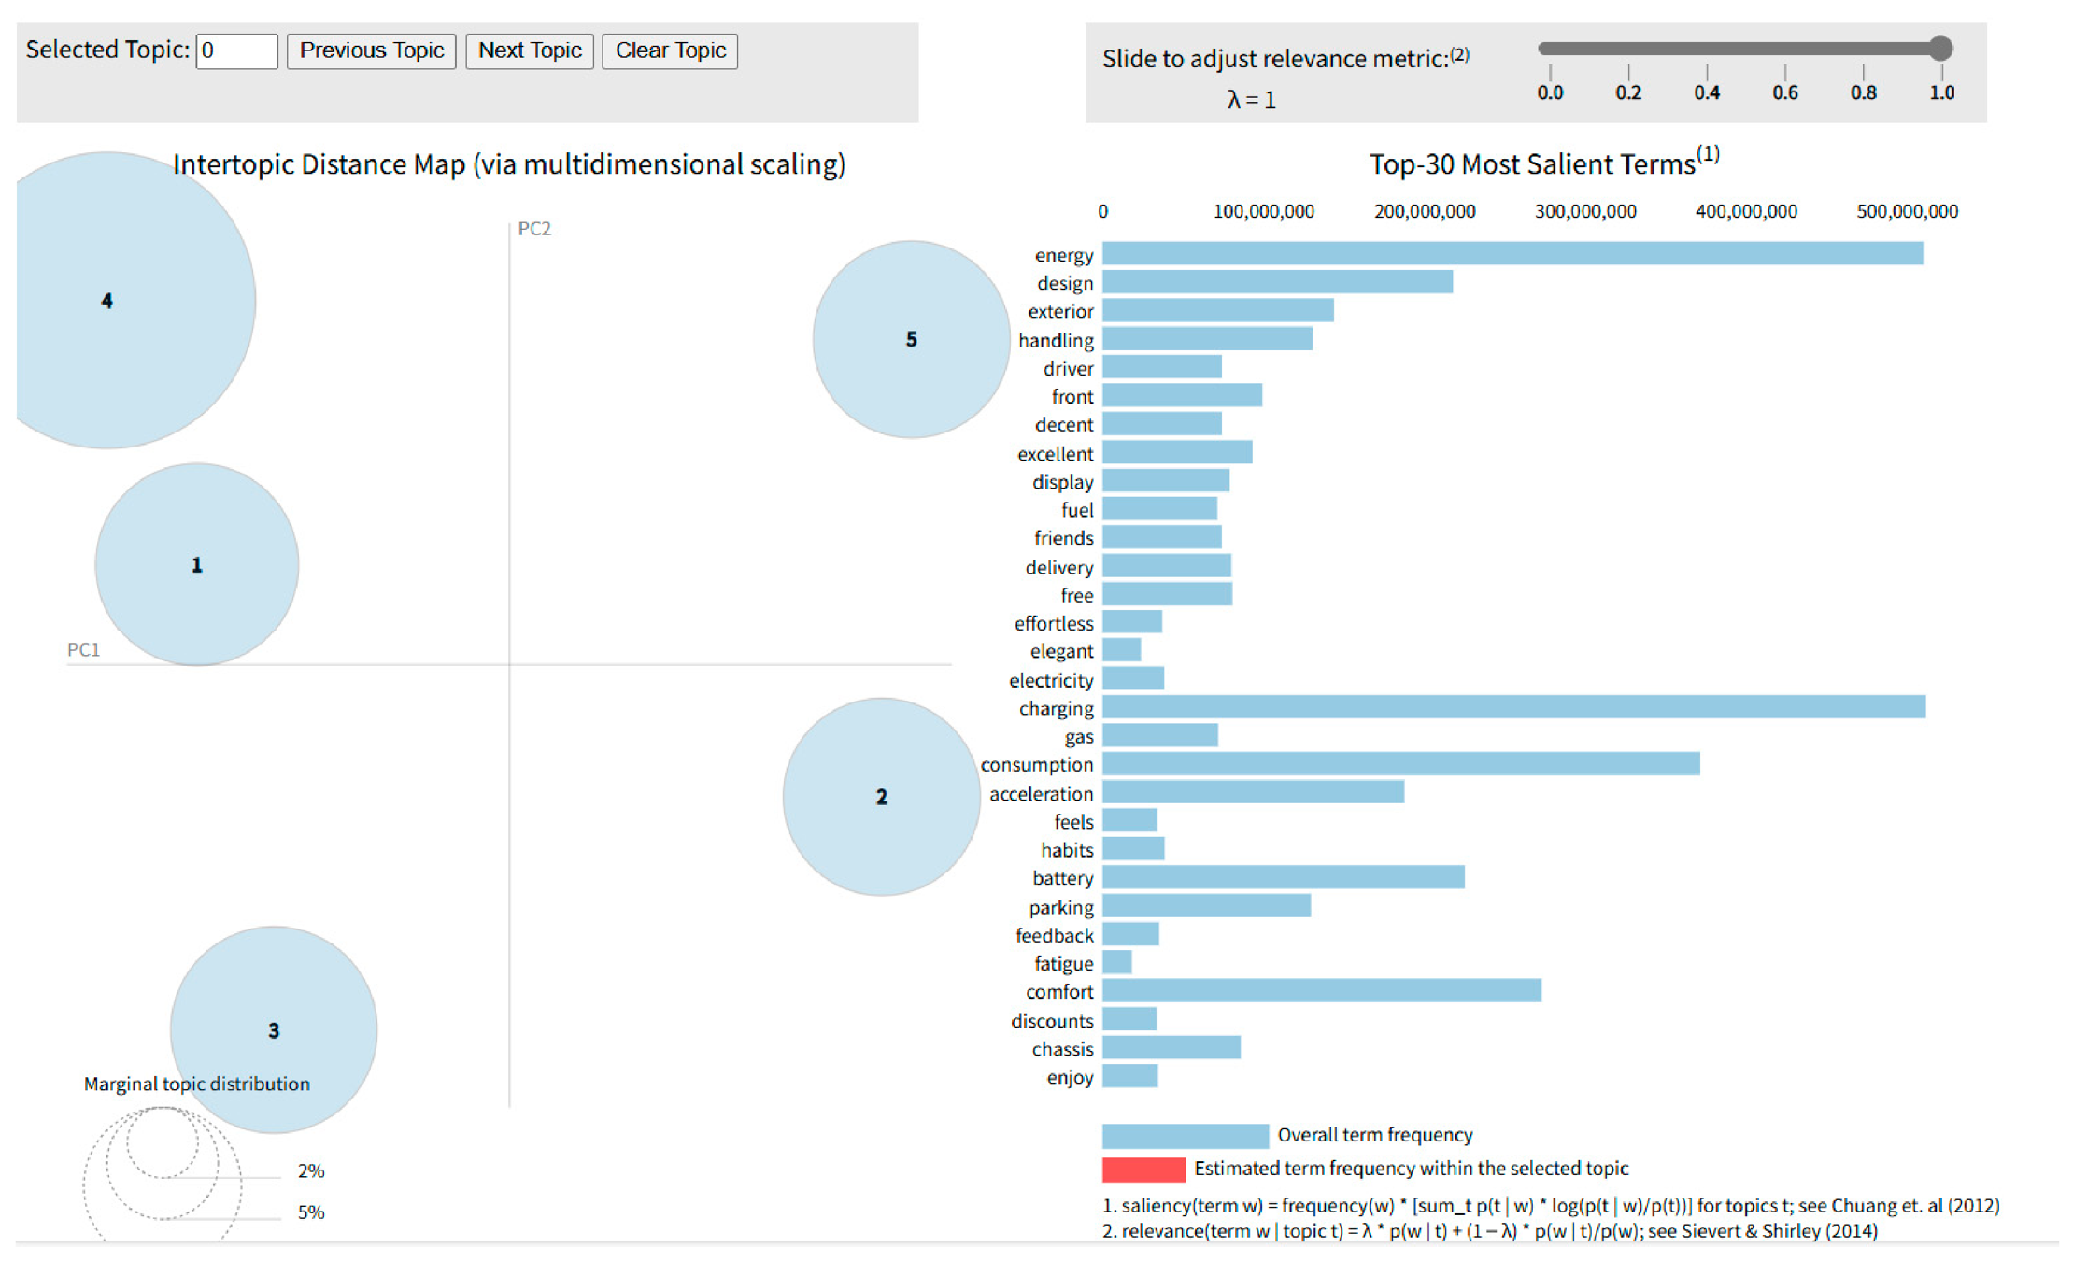The height and width of the screenshot is (1262, 2073).
Task: Click the 'fatigue' term label
Action: point(1063,963)
